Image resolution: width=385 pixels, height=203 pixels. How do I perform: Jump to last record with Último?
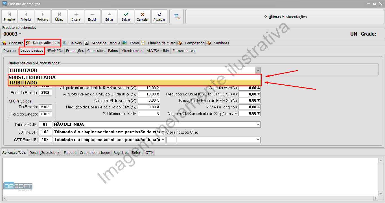(x=59, y=17)
